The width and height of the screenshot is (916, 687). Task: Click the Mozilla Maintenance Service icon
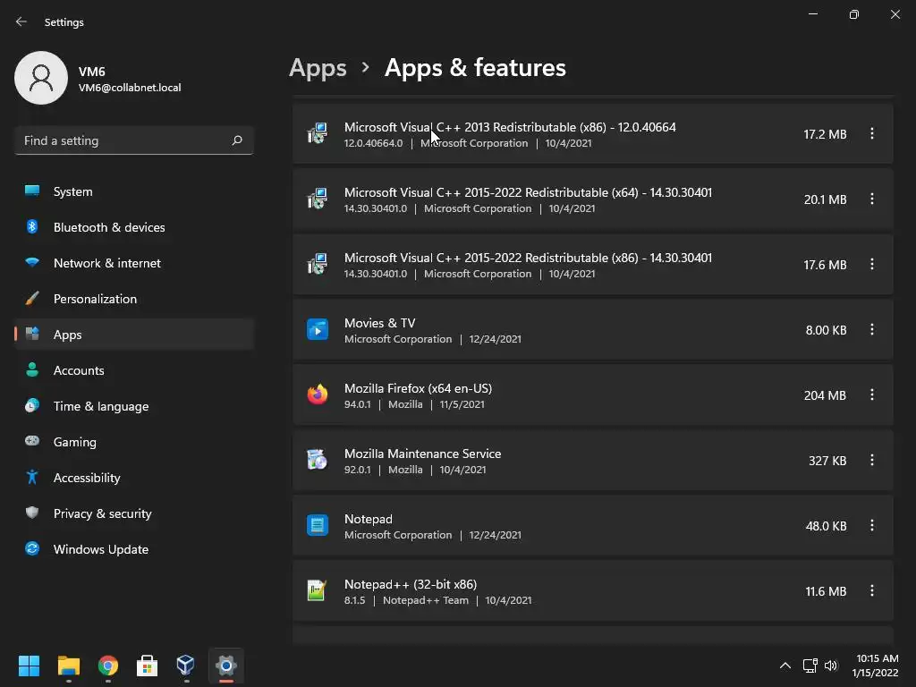coord(318,460)
